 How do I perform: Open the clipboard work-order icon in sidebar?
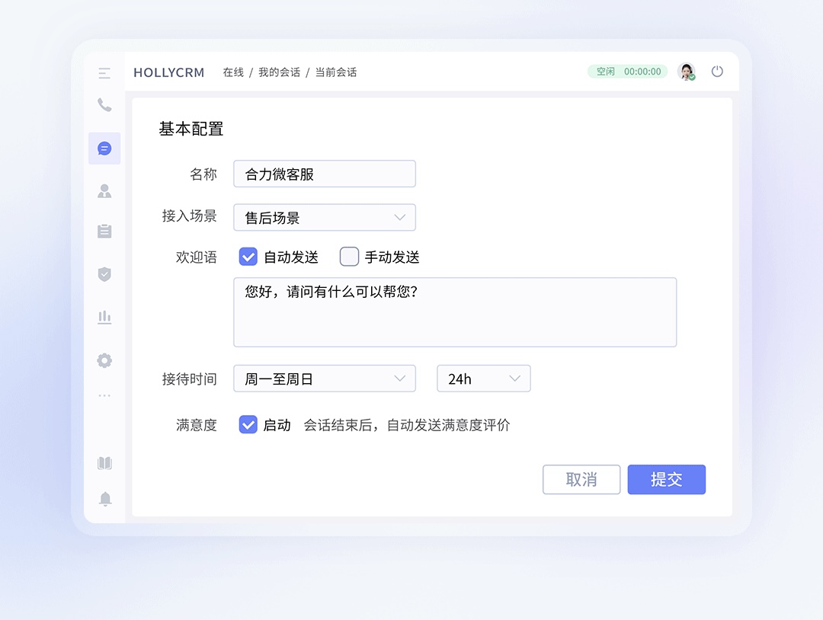click(x=104, y=231)
